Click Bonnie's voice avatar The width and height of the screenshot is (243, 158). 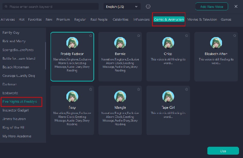tap(120, 43)
